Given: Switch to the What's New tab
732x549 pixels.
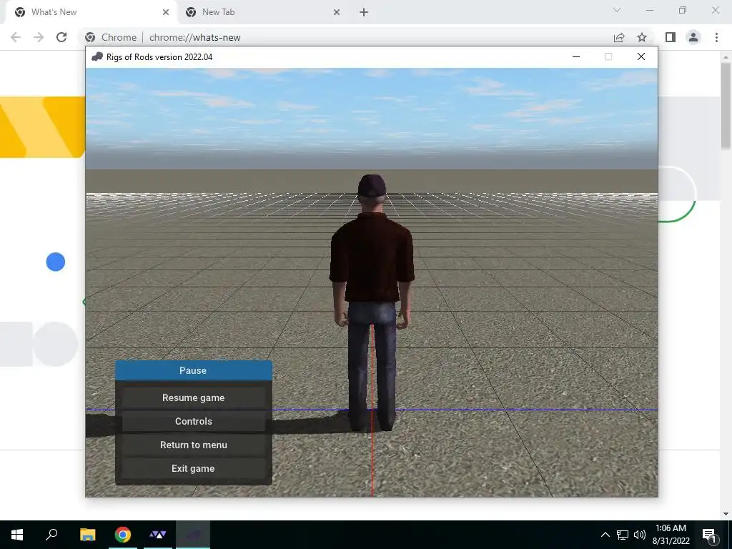Looking at the screenshot, I should 91,12.
